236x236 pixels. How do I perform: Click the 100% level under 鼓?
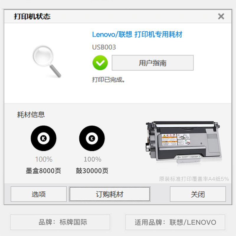92,159
